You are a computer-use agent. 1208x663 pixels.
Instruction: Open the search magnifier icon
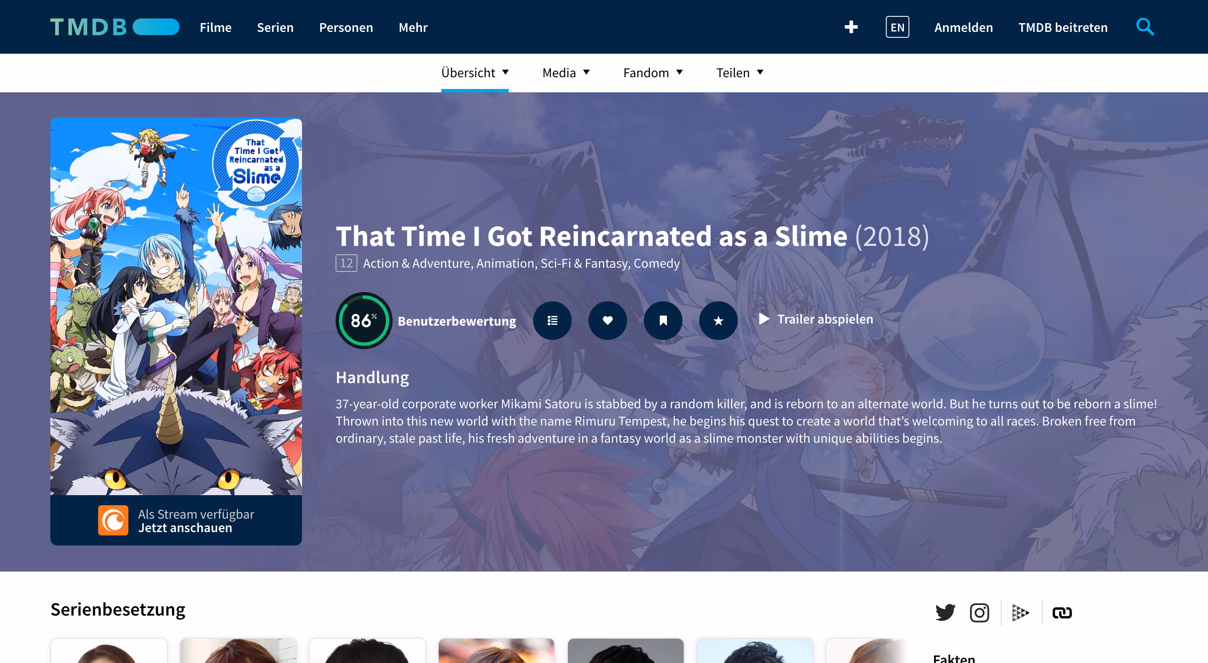click(1145, 27)
